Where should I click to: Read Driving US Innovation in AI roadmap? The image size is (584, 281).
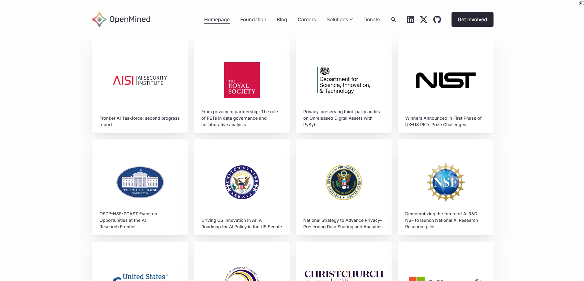click(x=242, y=224)
